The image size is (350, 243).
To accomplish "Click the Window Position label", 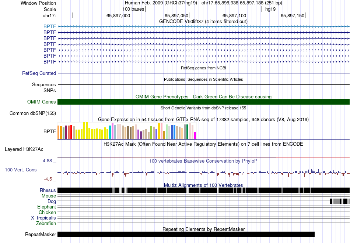I will click(38, 3).
